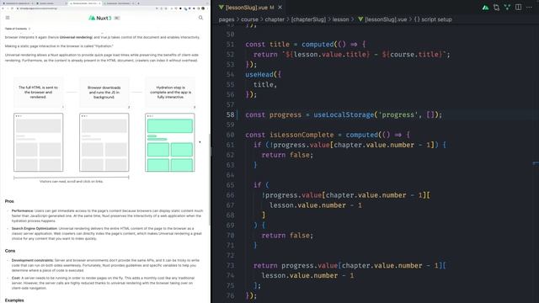Select the script setup breadcrumb
The height and width of the screenshot is (303, 539).
(433, 19)
